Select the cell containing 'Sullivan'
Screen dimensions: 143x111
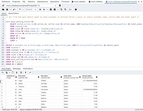point(52,101)
